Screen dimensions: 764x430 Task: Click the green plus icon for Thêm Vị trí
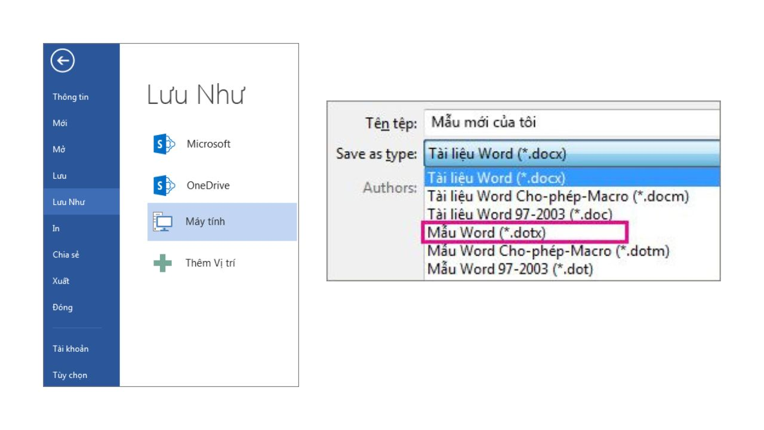(x=162, y=263)
